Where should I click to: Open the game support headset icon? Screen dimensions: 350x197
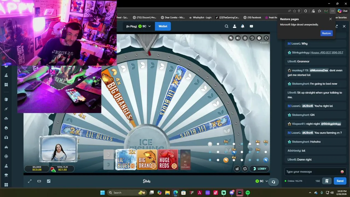[x=266, y=38]
